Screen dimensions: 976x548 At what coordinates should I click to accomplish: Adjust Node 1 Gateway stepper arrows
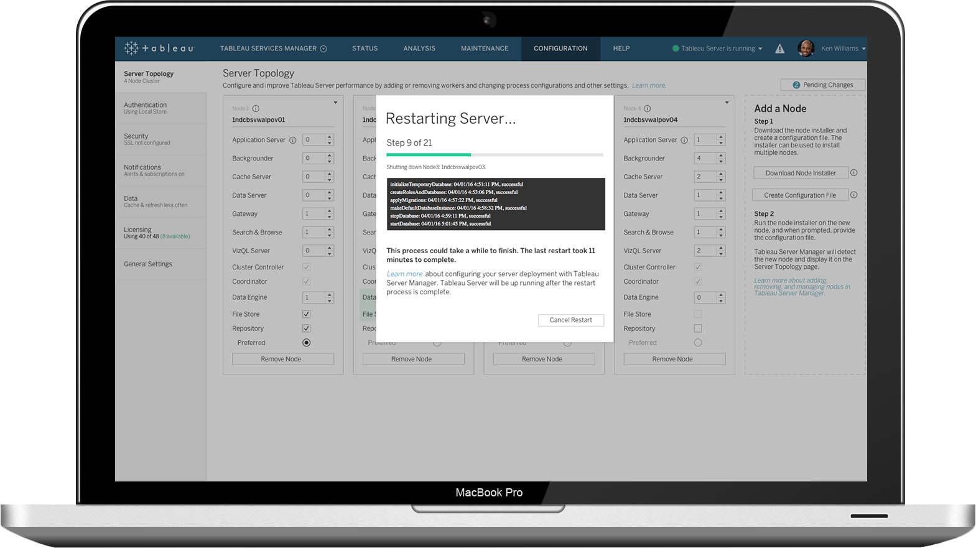330,213
